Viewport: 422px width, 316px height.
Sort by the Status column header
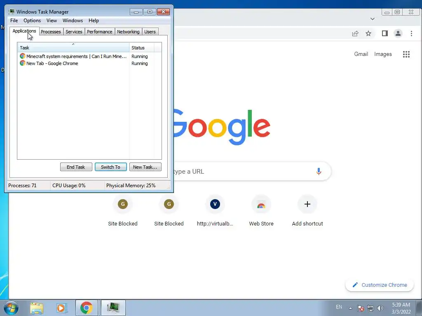(x=142, y=48)
